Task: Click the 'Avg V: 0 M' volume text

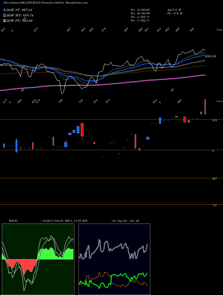Action: (x=174, y=9)
